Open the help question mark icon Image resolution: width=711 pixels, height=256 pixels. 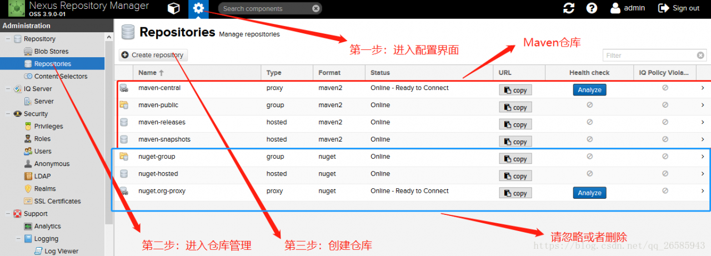coord(592,8)
